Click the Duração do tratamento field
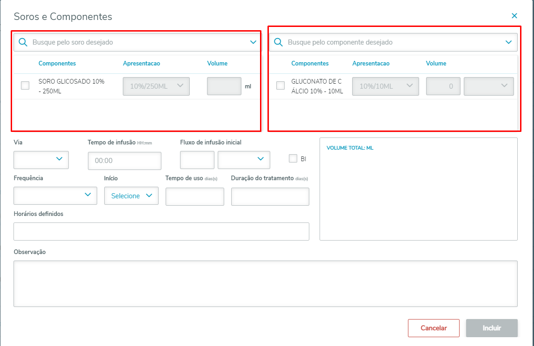 coord(270,196)
